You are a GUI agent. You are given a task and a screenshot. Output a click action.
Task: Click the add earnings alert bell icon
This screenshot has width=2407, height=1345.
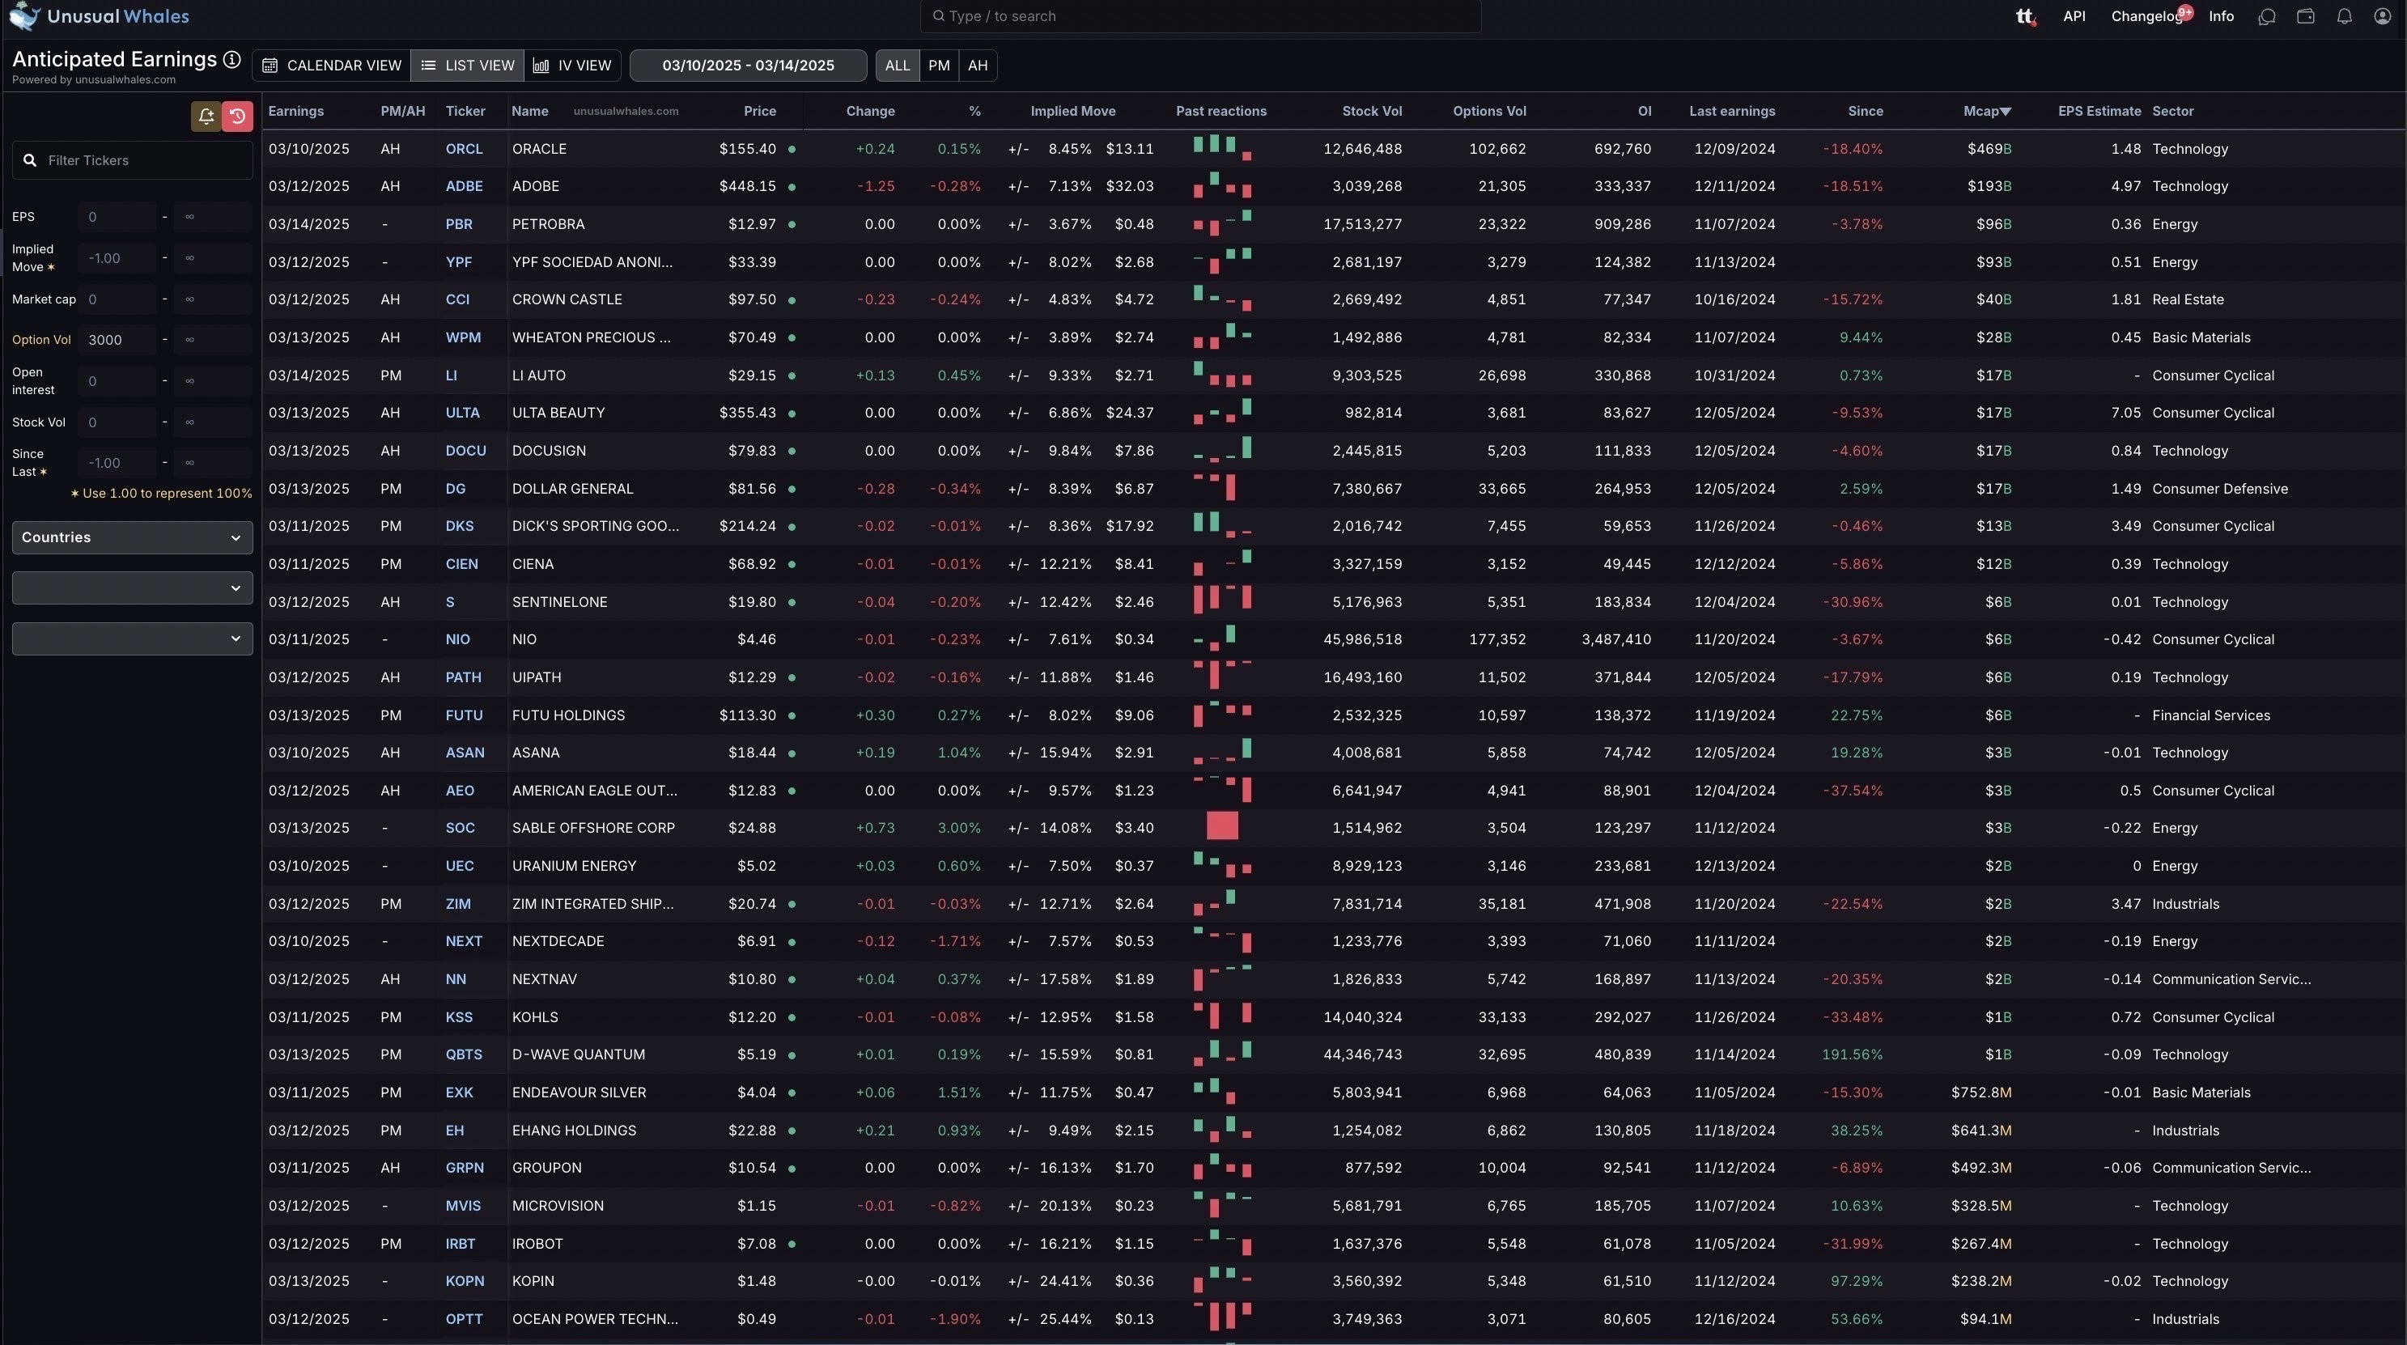[x=206, y=116]
